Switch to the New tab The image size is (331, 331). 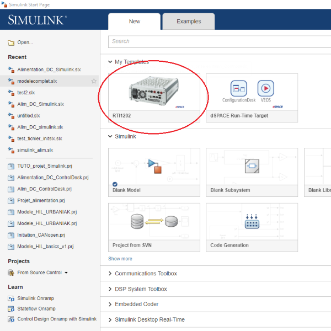(x=134, y=22)
